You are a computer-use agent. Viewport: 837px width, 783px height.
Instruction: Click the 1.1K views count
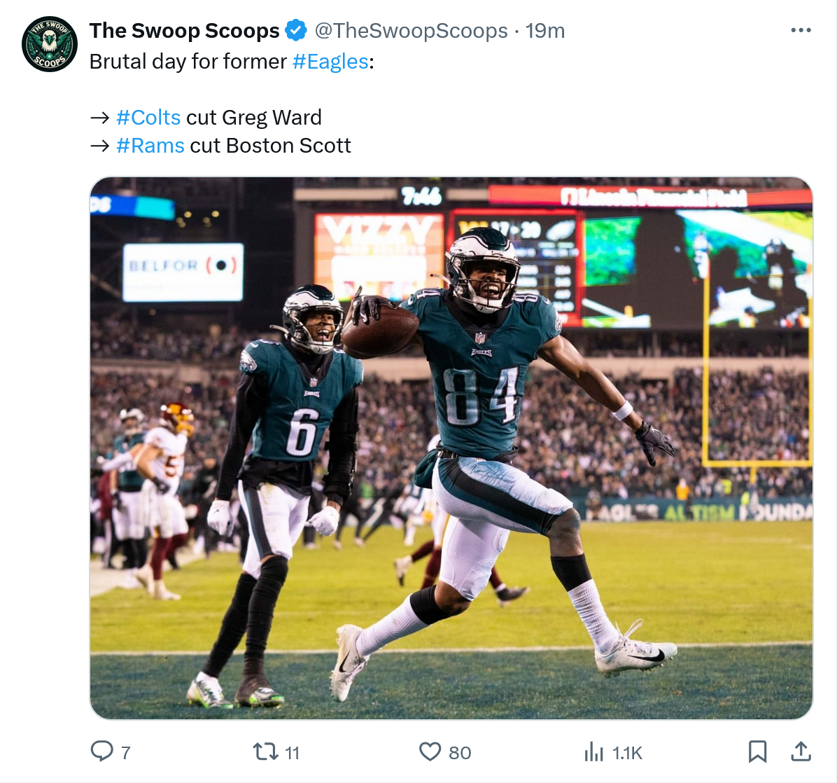click(x=627, y=753)
